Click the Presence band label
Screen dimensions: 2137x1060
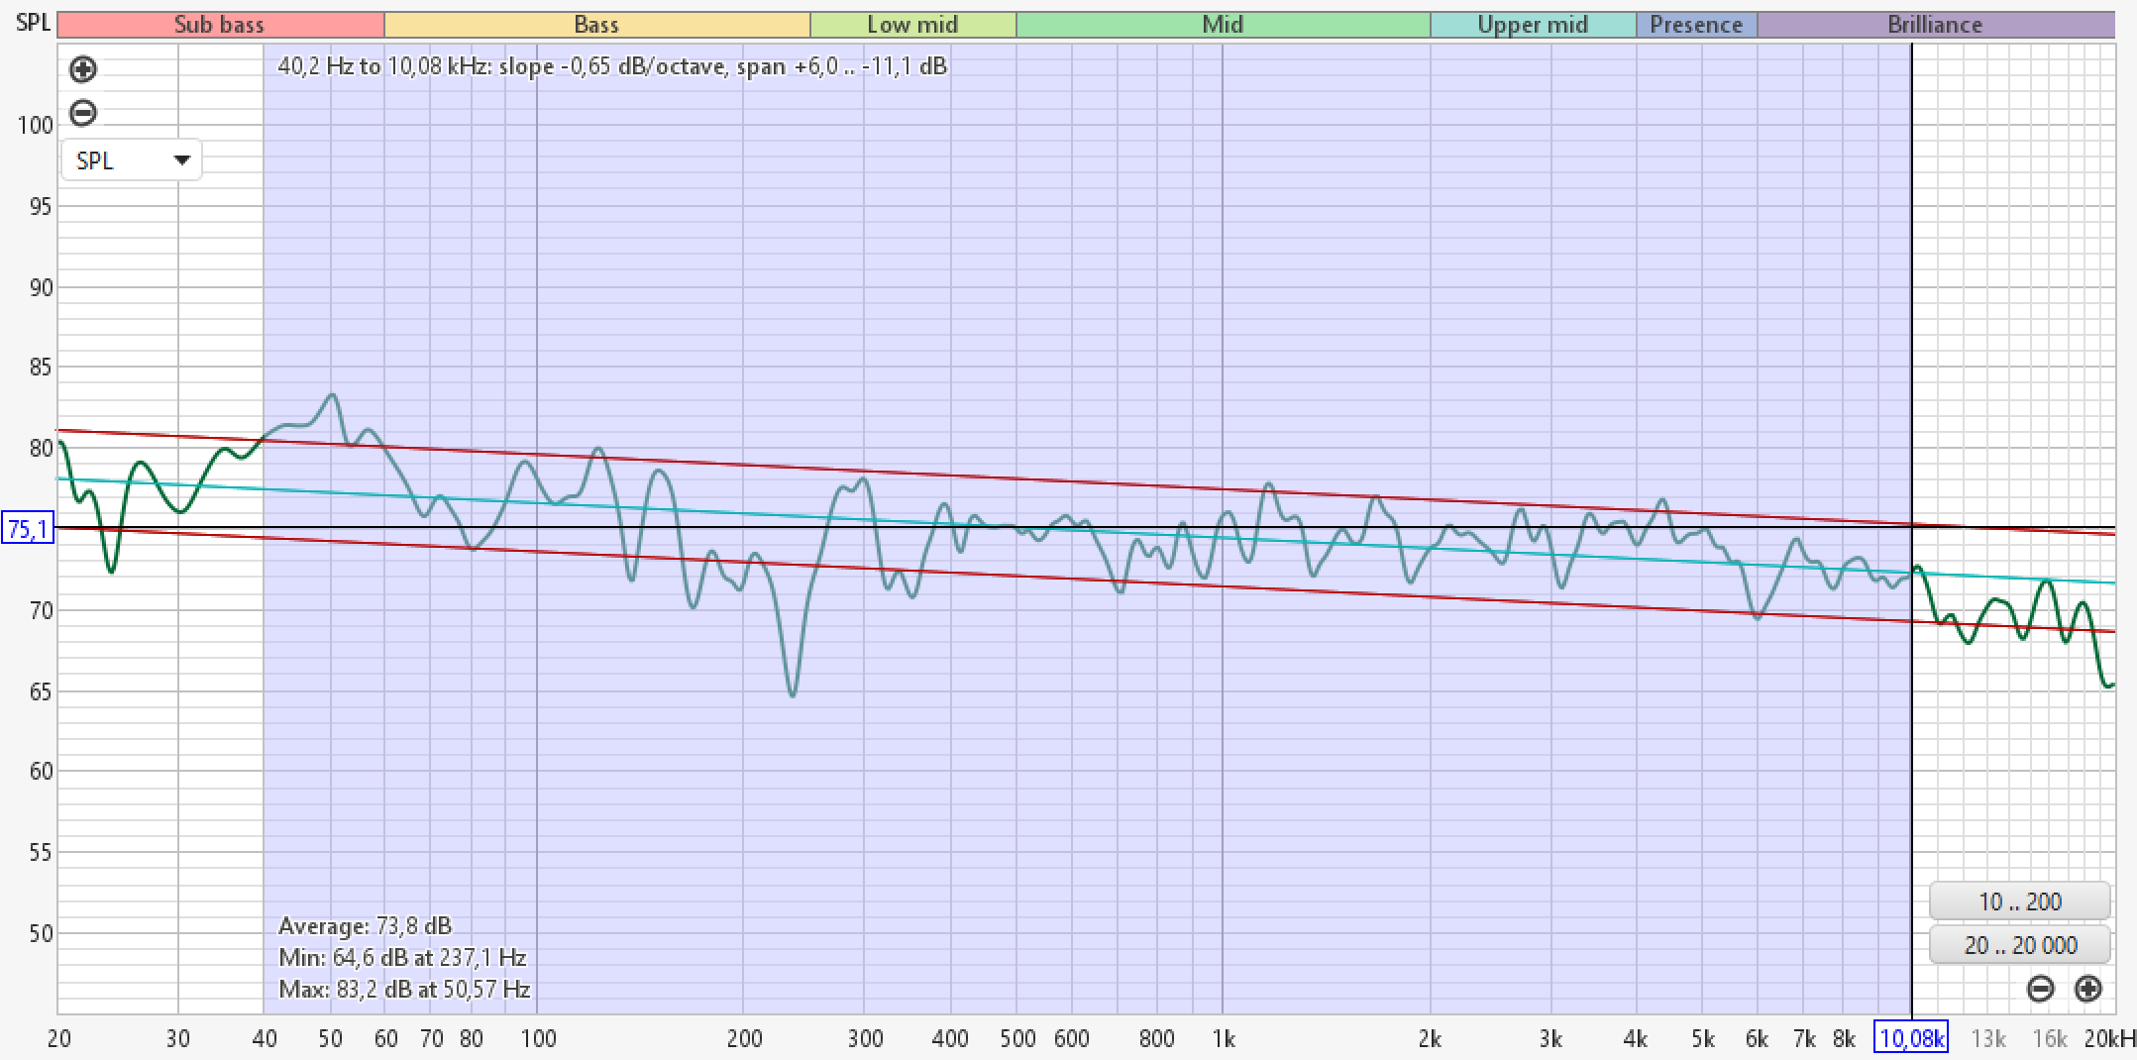1696,25
